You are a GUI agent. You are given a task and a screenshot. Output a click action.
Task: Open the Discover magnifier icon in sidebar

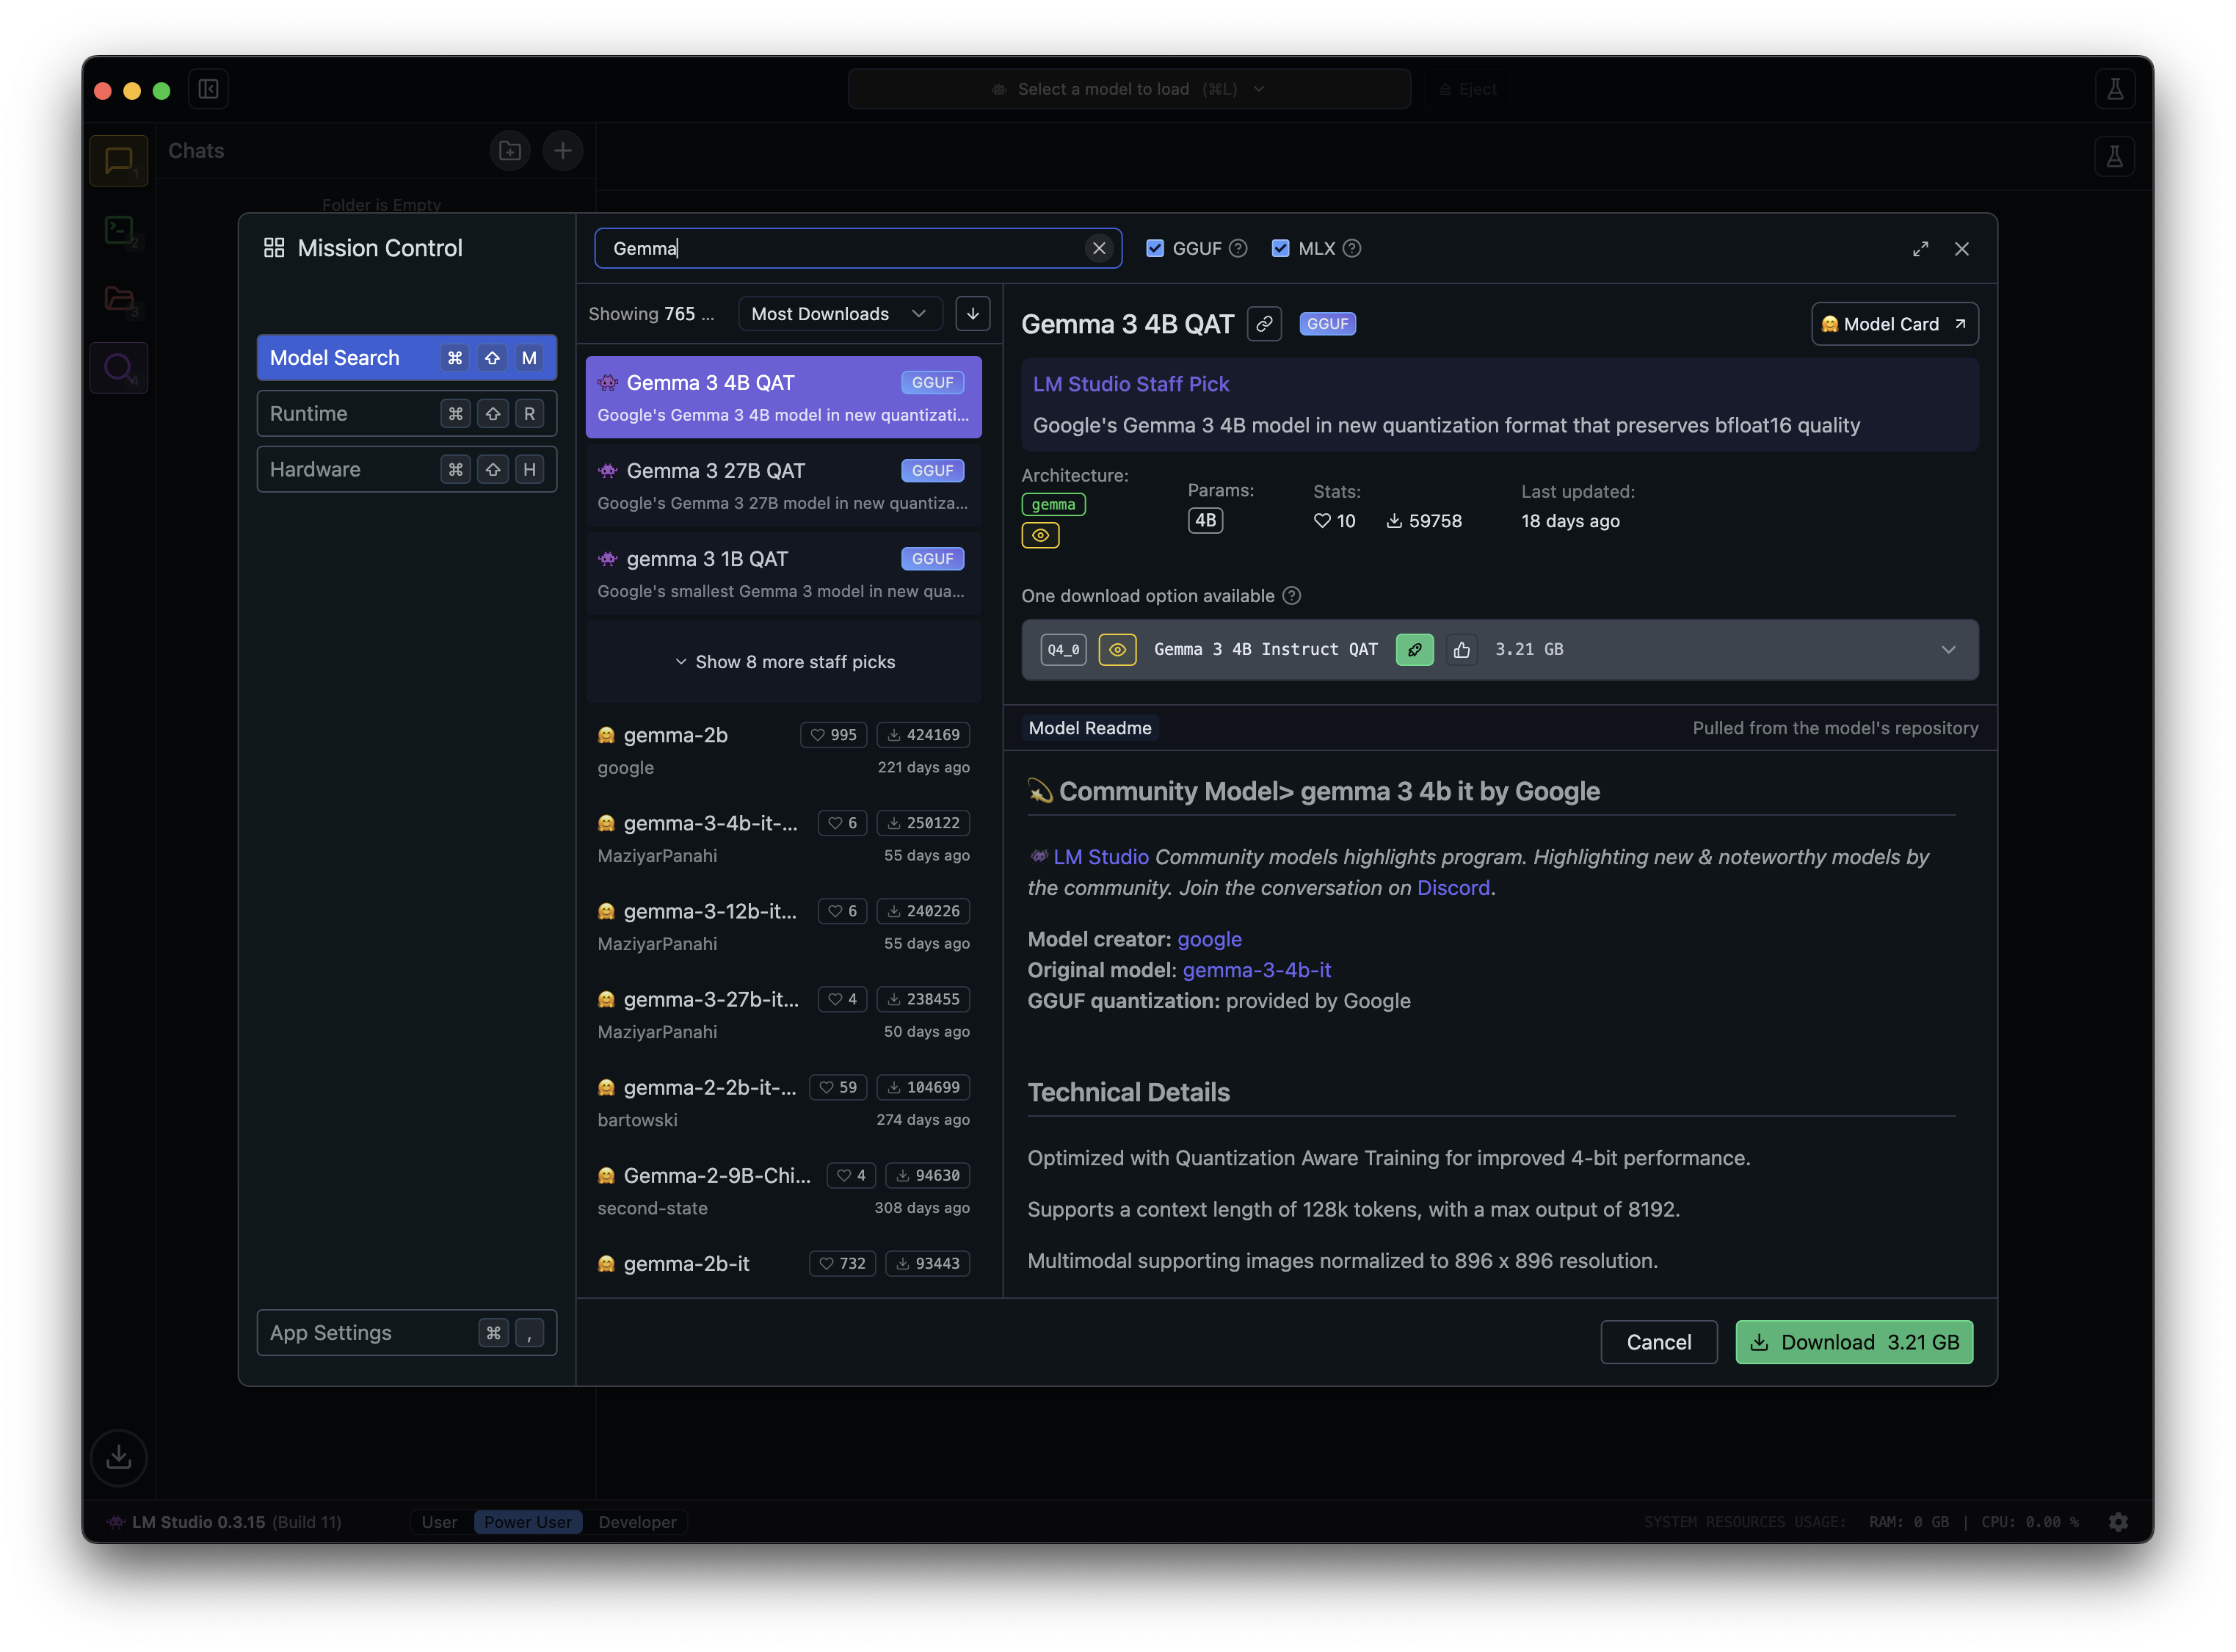[119, 368]
